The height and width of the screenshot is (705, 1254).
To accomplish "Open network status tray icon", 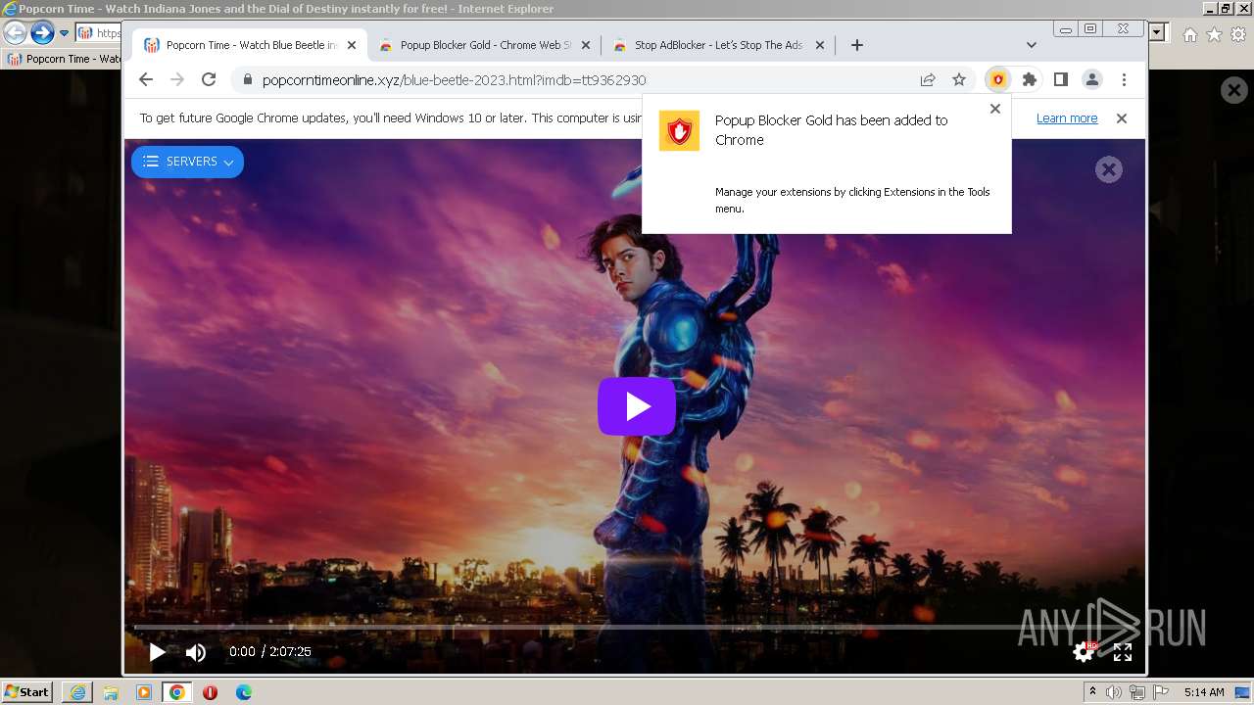I will pos(1136,692).
